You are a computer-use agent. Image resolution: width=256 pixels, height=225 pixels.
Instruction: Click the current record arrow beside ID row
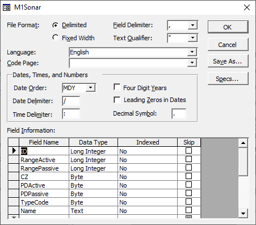pyautogui.click(x=14, y=151)
